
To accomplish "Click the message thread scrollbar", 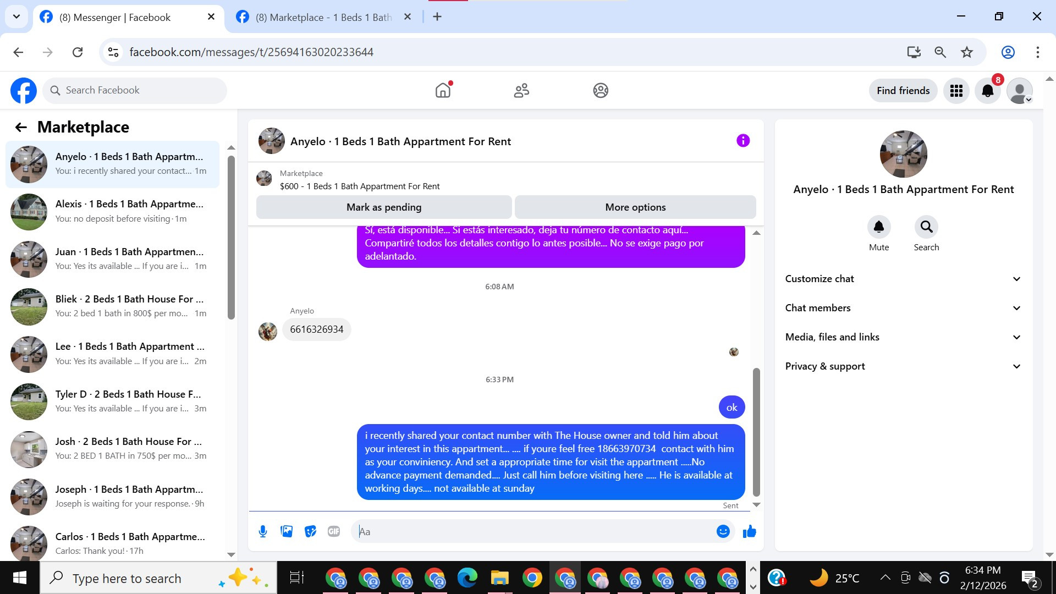I will [756, 432].
